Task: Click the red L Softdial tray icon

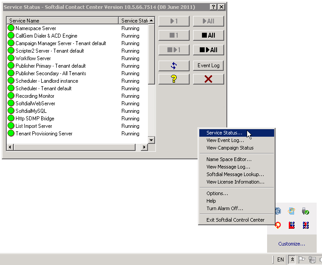Action: coord(291,225)
